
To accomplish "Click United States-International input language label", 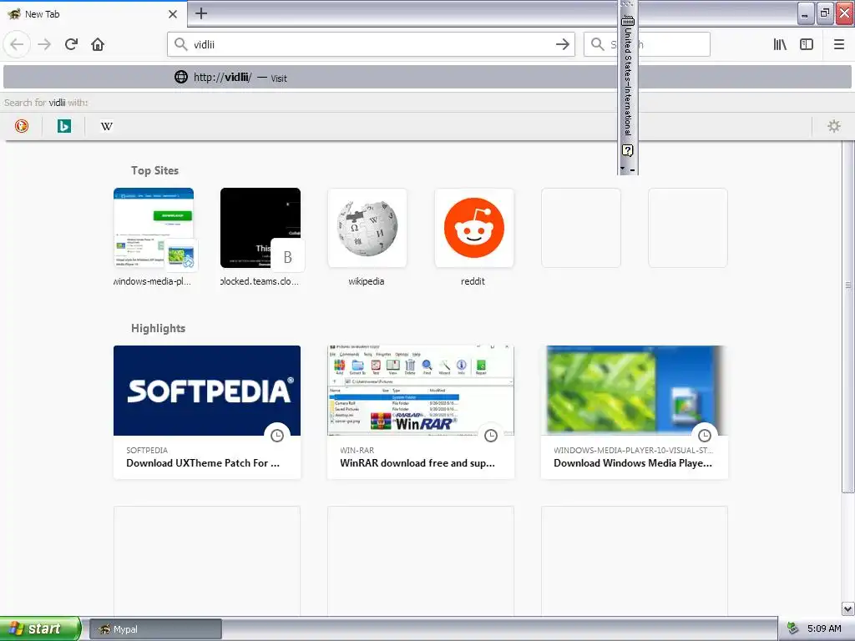I will coord(628,82).
